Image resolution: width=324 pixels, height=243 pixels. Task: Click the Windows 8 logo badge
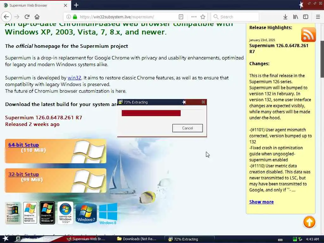click(108, 214)
